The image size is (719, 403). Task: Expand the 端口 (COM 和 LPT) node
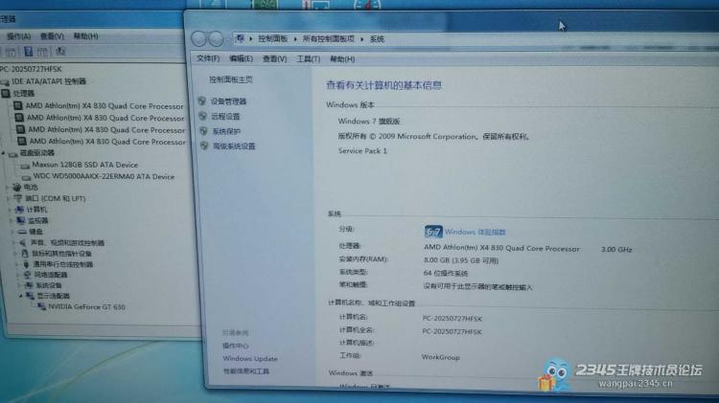[x=8, y=199]
